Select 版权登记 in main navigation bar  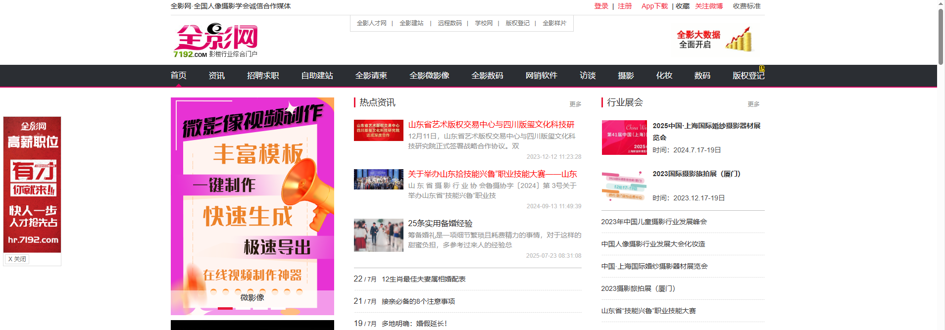pos(748,75)
